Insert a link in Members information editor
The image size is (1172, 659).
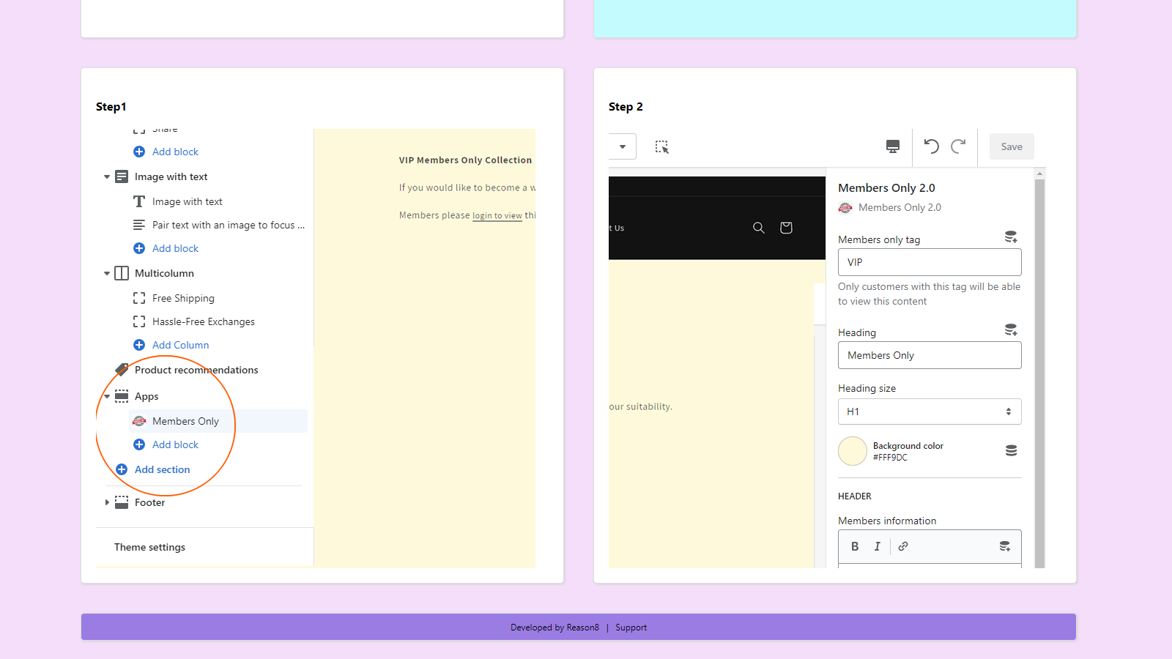903,546
